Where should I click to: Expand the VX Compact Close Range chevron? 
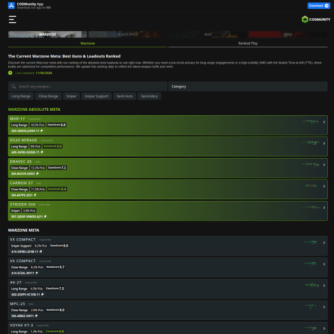[324, 264]
